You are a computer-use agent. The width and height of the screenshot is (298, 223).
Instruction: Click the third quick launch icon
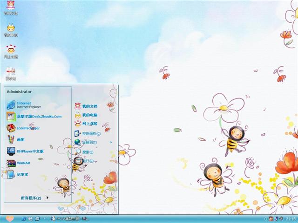click(x=37, y=219)
